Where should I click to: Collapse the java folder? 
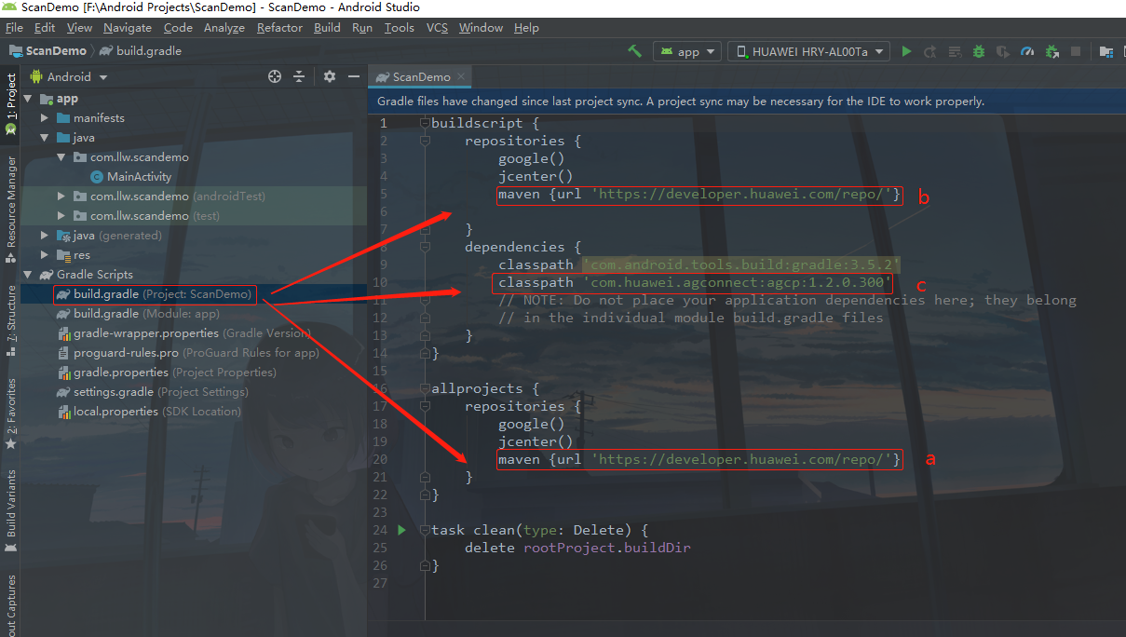coord(45,138)
